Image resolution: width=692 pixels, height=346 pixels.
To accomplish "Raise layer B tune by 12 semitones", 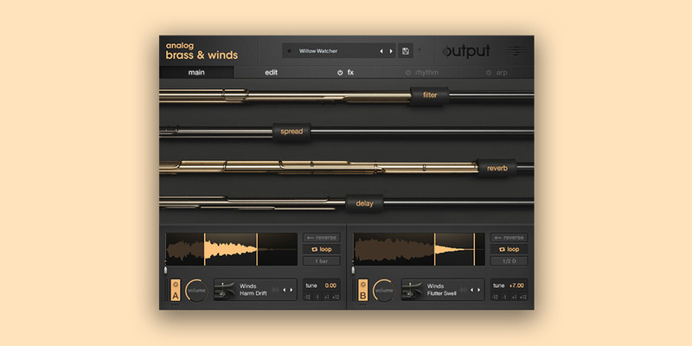I will click(523, 297).
